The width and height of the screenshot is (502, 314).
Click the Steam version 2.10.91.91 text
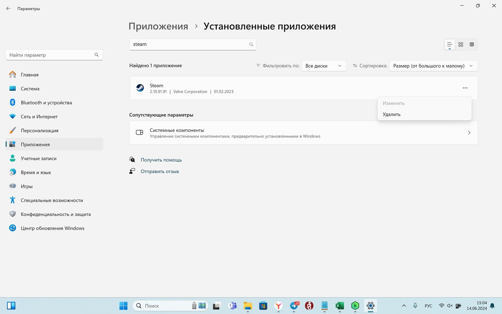pyautogui.click(x=158, y=92)
